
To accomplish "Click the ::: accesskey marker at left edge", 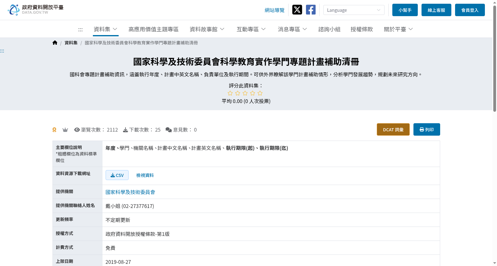I will click(2, 51).
